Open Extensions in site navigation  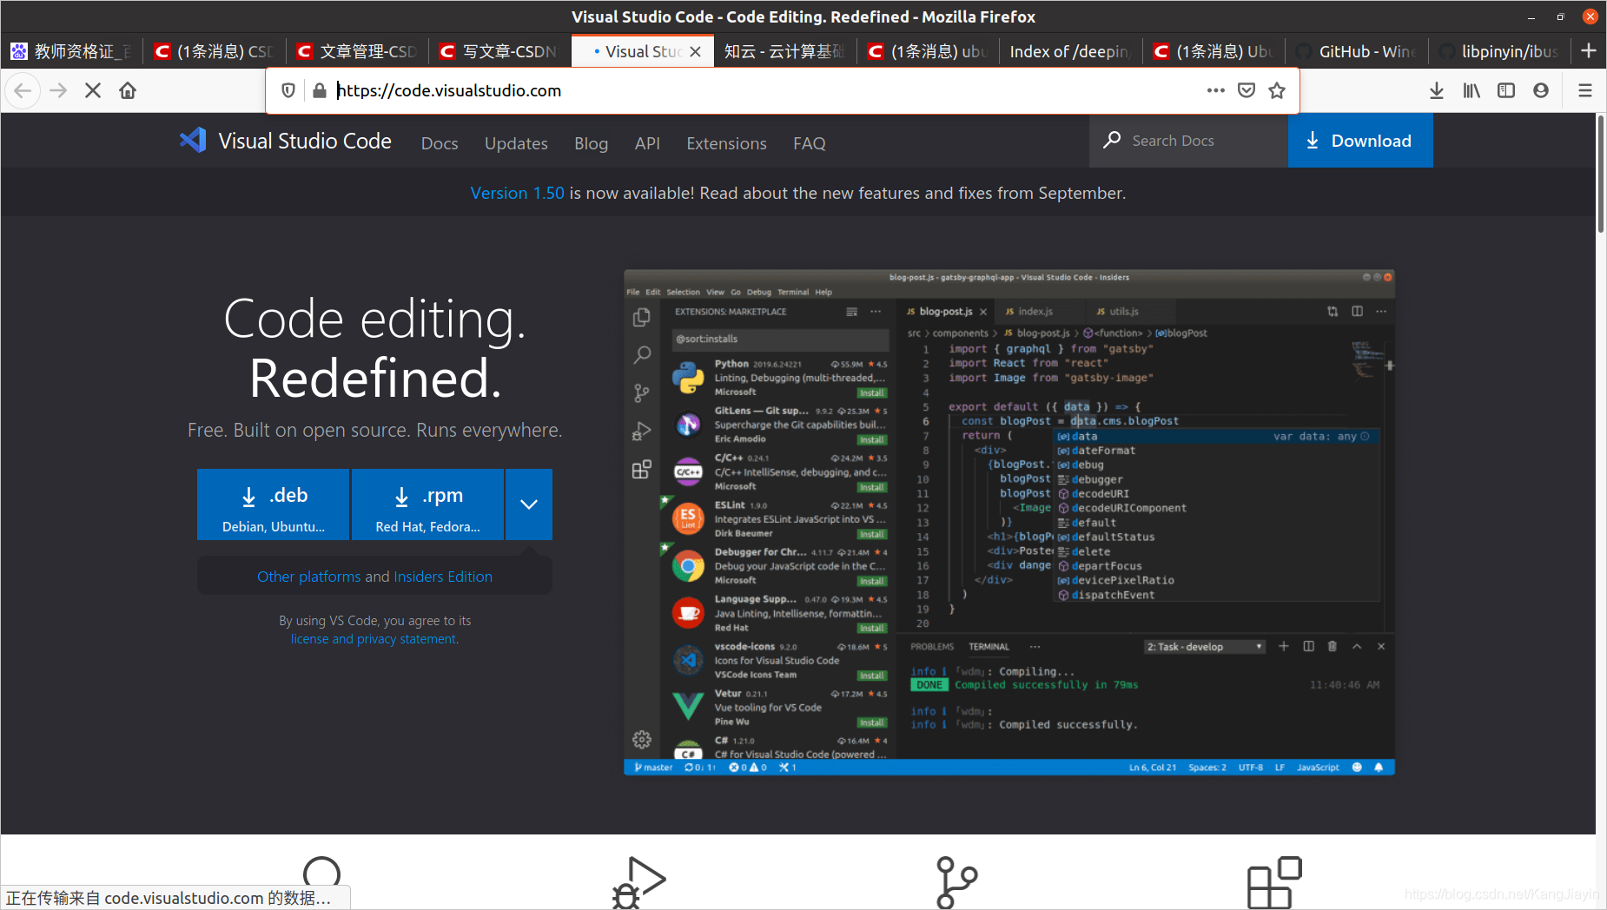tap(726, 143)
